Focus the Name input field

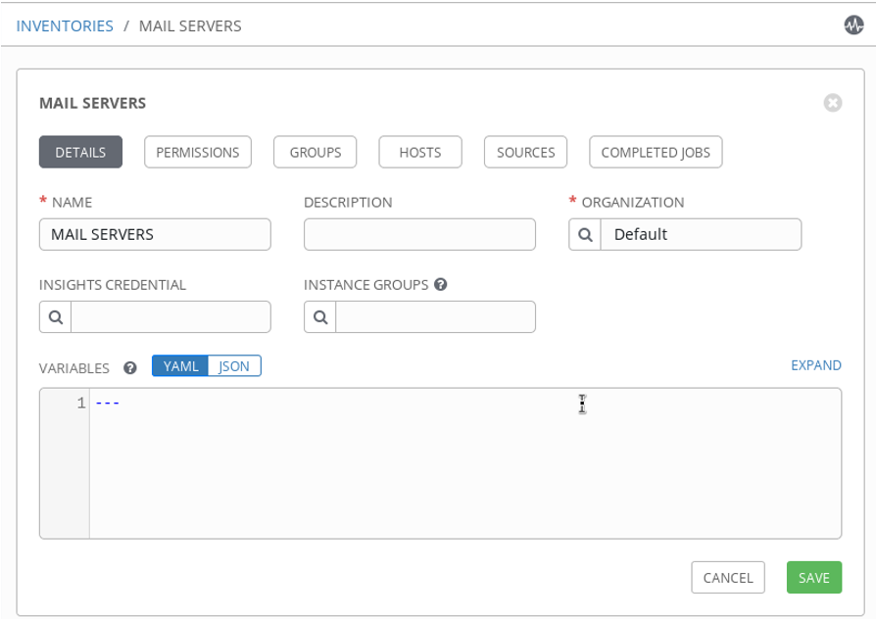156,235
